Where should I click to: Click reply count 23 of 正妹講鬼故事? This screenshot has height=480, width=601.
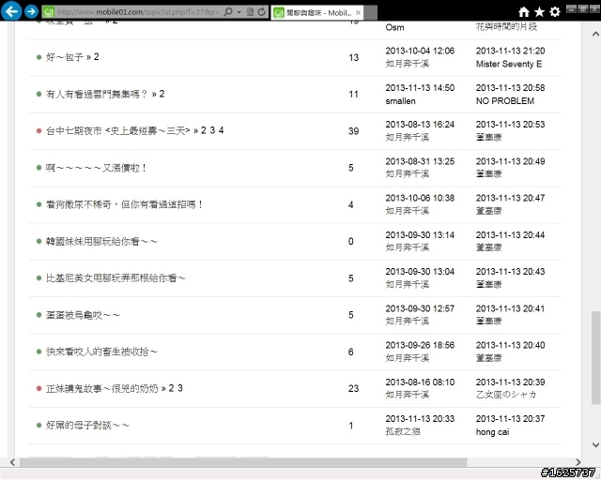point(353,389)
